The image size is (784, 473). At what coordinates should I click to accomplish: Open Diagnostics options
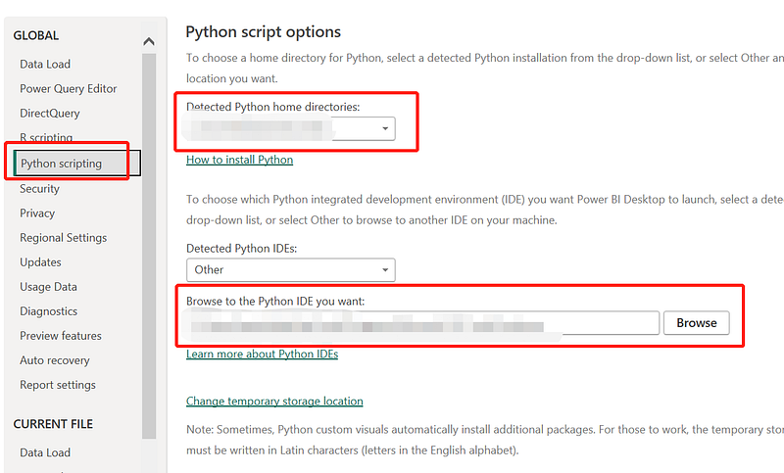click(x=48, y=311)
